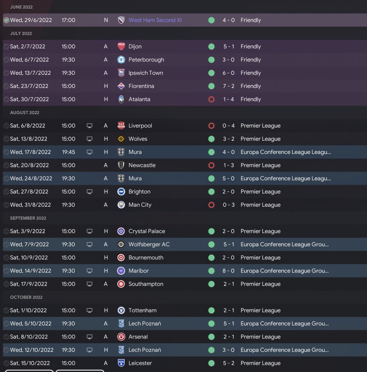Click the Tottenham club badge
Image resolution: width=367 pixels, height=372 pixels.
(121, 310)
